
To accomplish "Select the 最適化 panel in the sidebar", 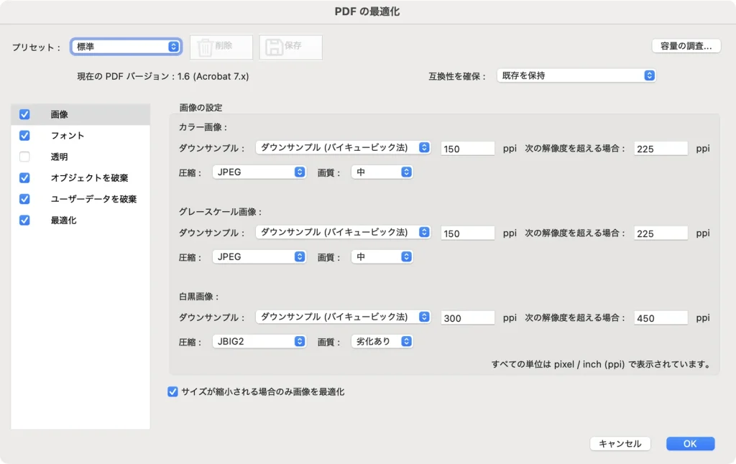I will (x=80, y=220).
